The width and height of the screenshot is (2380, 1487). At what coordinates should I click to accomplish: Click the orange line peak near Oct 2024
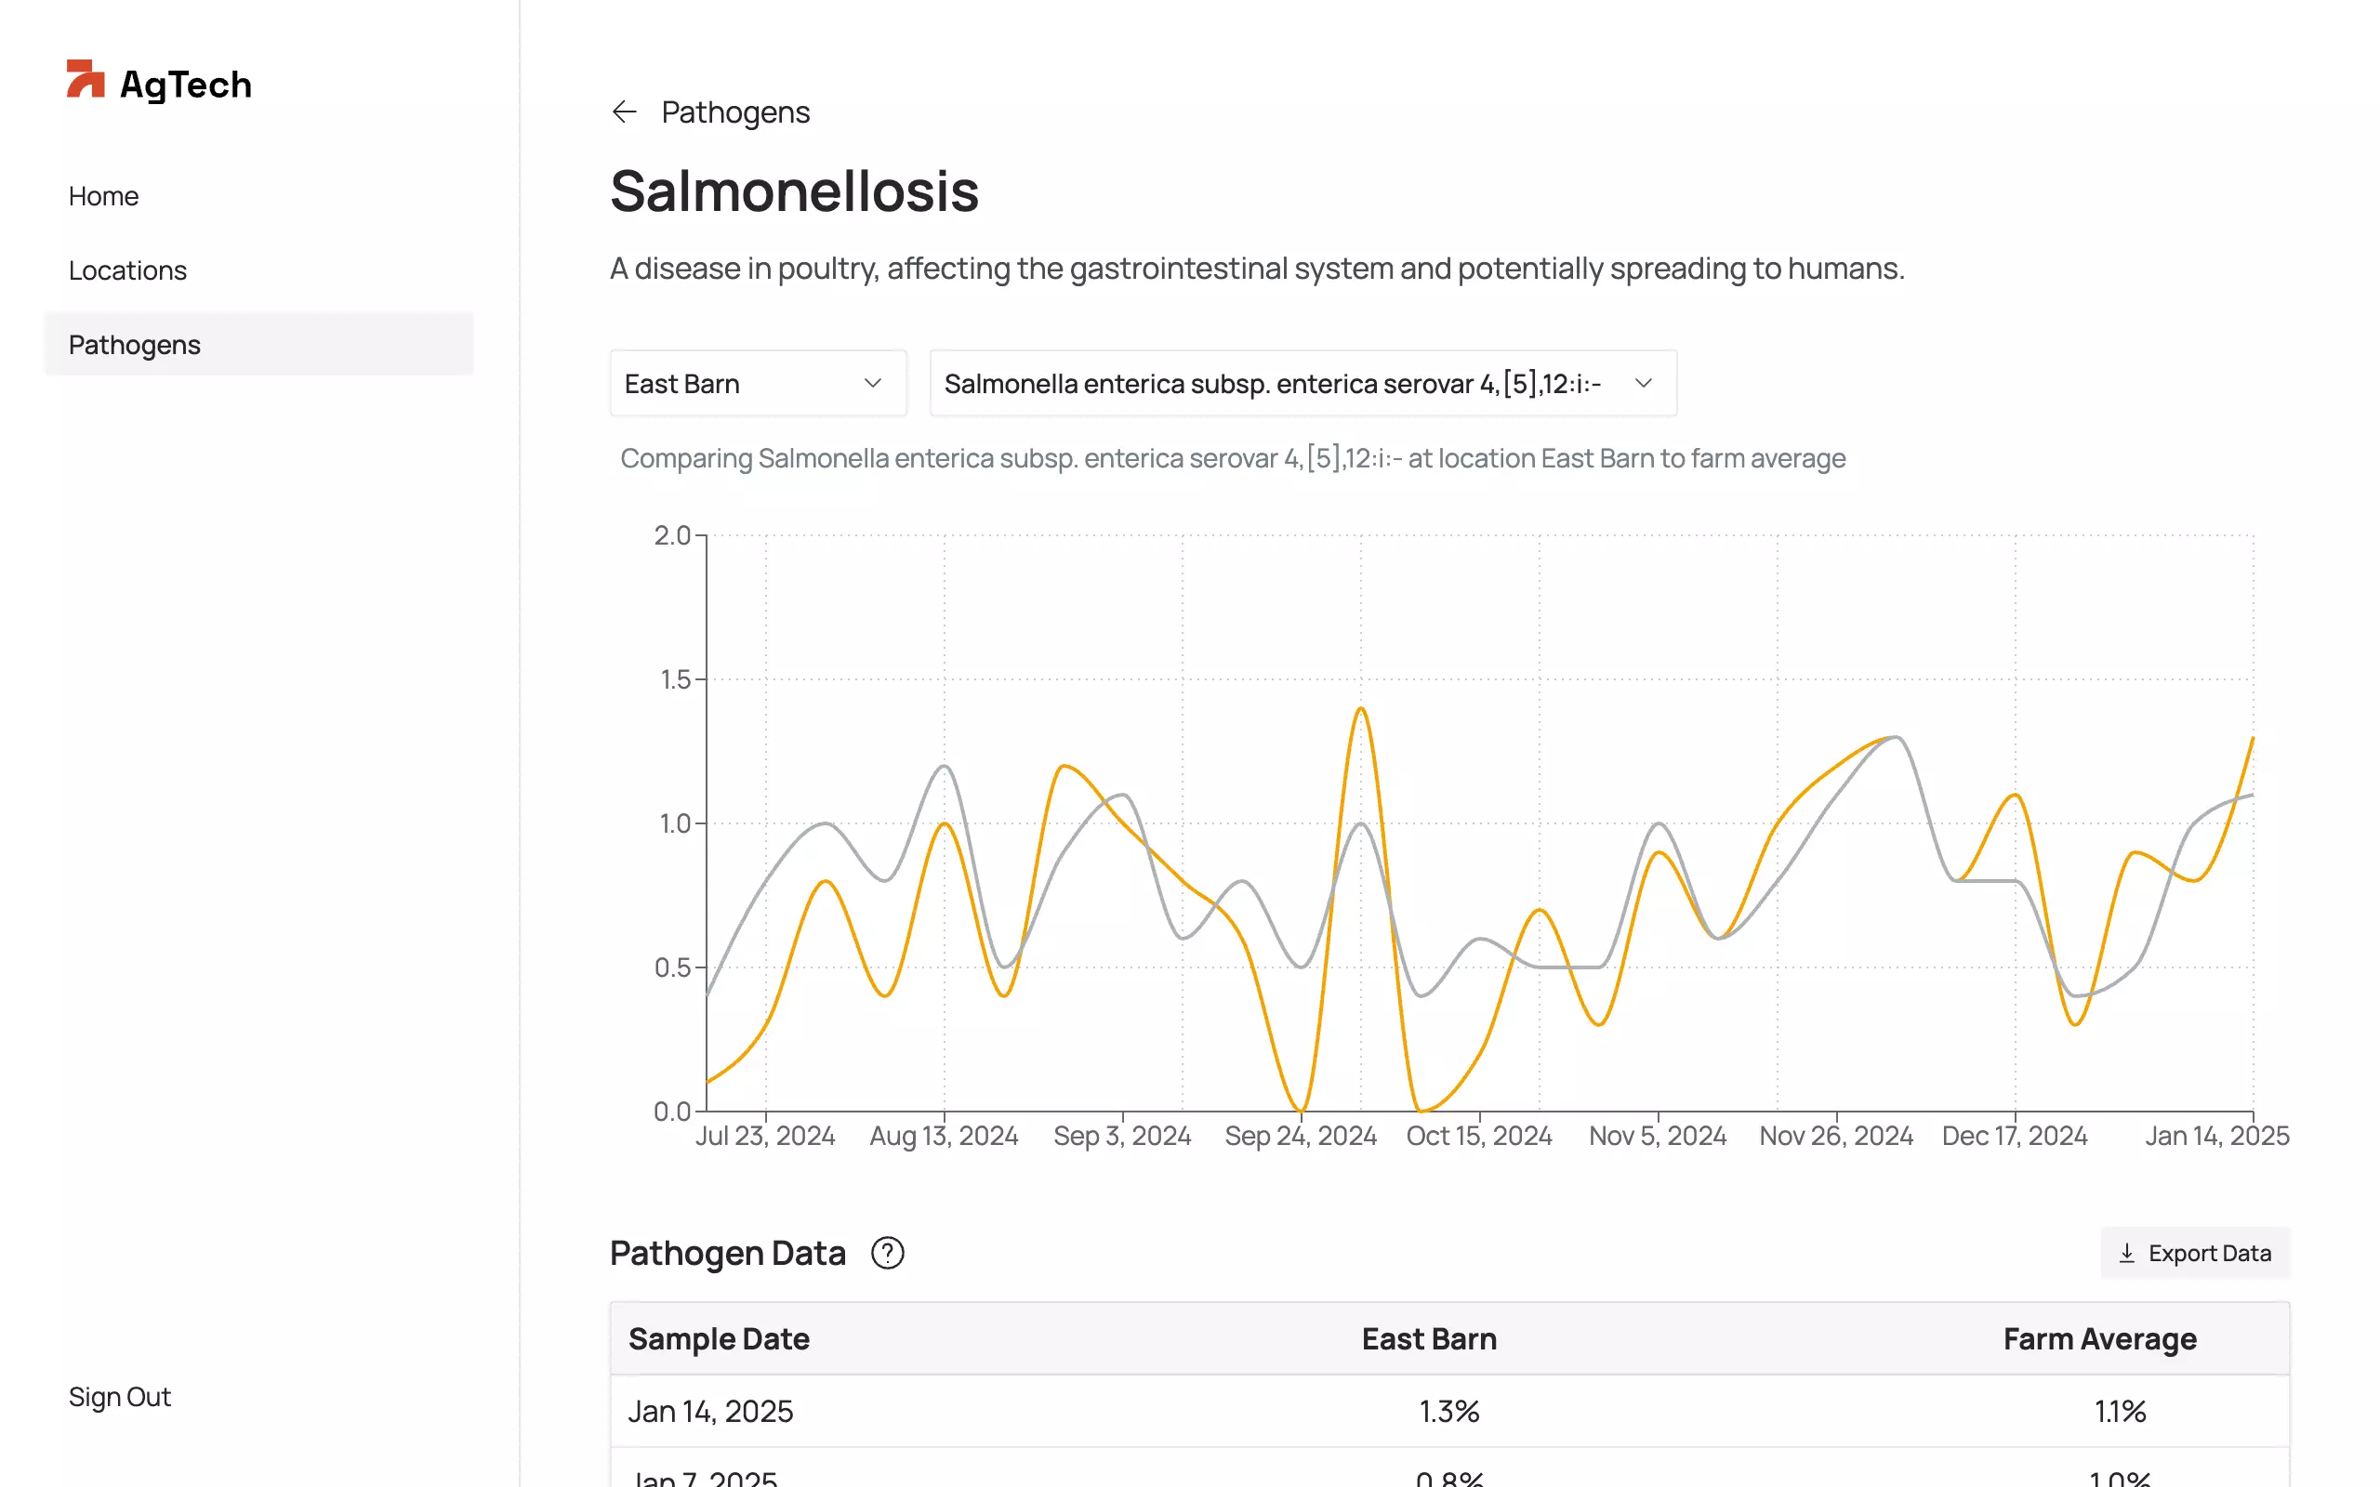coord(1361,709)
